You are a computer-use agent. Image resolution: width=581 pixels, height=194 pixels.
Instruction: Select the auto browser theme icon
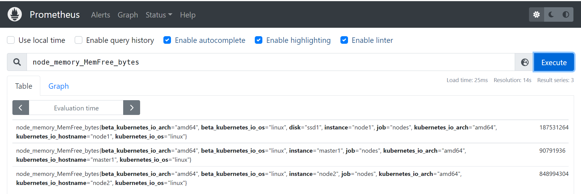tap(566, 14)
